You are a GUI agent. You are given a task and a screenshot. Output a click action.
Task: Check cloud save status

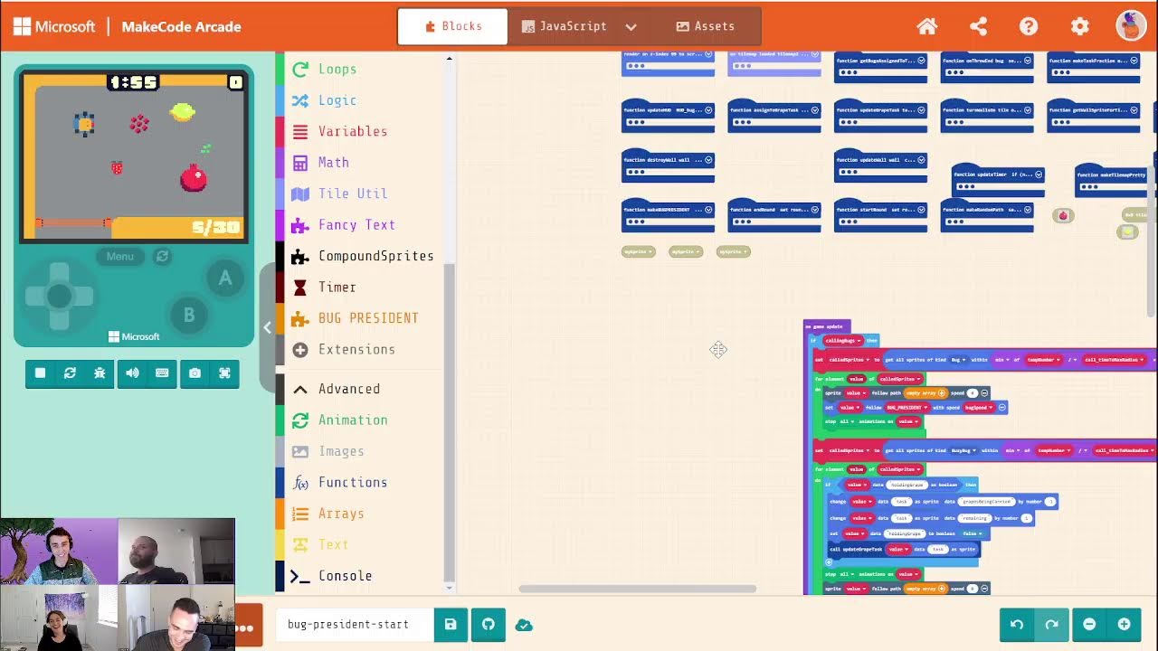[x=523, y=625]
